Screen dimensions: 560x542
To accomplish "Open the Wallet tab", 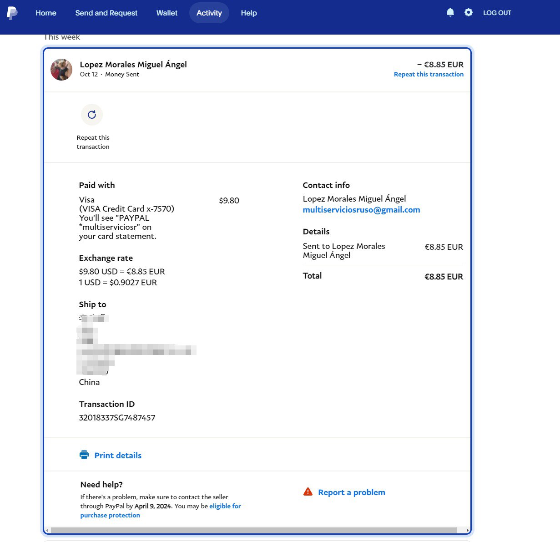I will pyautogui.click(x=167, y=13).
